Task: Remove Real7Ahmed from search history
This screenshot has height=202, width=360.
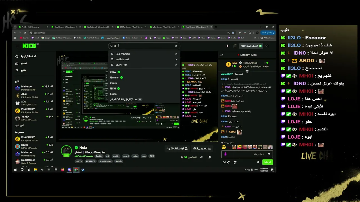Action: click(x=176, y=54)
